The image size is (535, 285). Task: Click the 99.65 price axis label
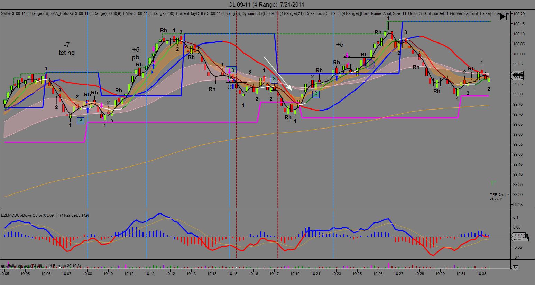click(519, 124)
